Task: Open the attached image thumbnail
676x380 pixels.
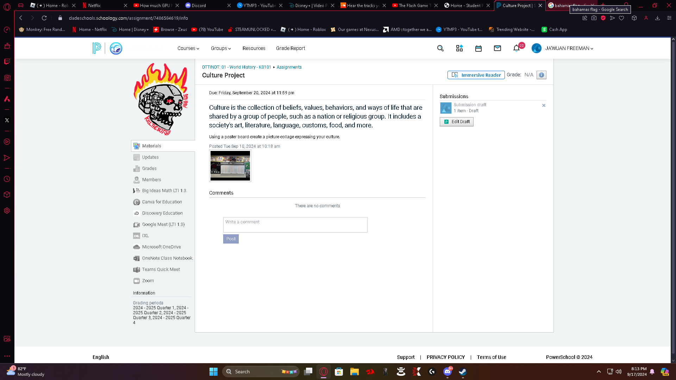Action: pos(230,166)
